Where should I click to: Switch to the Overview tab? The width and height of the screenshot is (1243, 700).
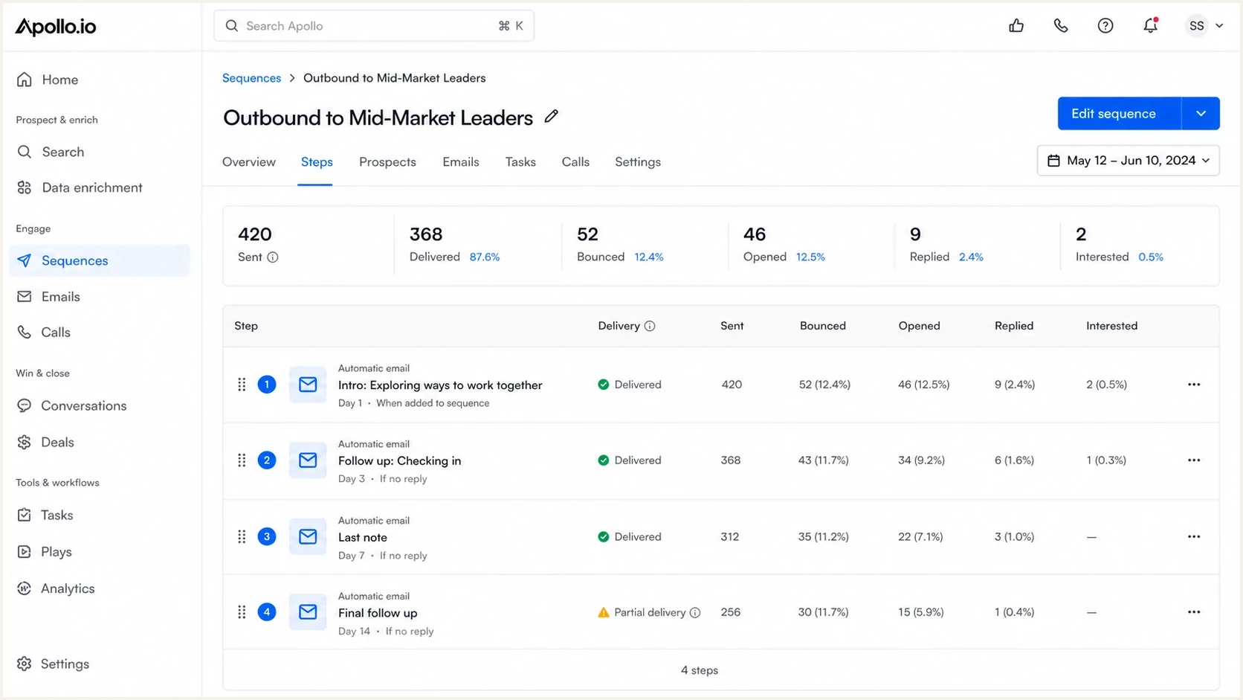[249, 162]
